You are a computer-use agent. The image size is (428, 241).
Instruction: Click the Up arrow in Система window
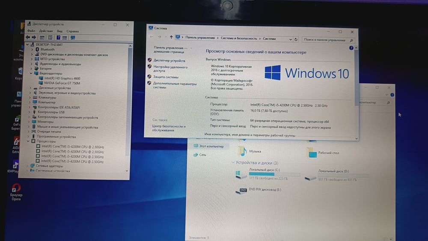coord(171,37)
